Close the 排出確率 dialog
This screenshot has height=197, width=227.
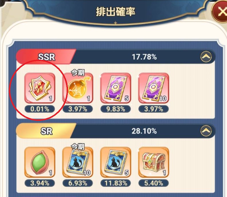pos(221,11)
